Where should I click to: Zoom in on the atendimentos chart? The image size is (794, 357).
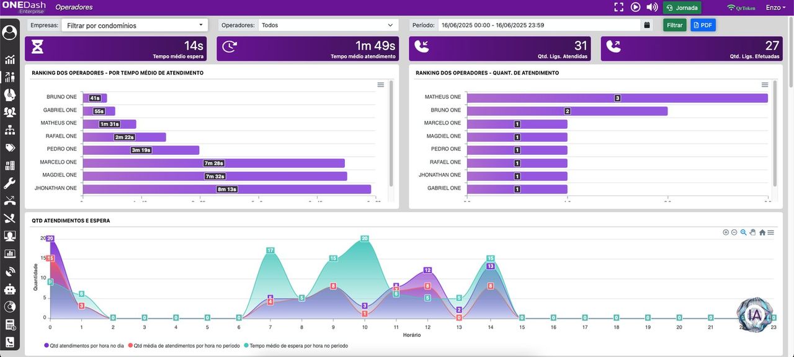(726, 232)
